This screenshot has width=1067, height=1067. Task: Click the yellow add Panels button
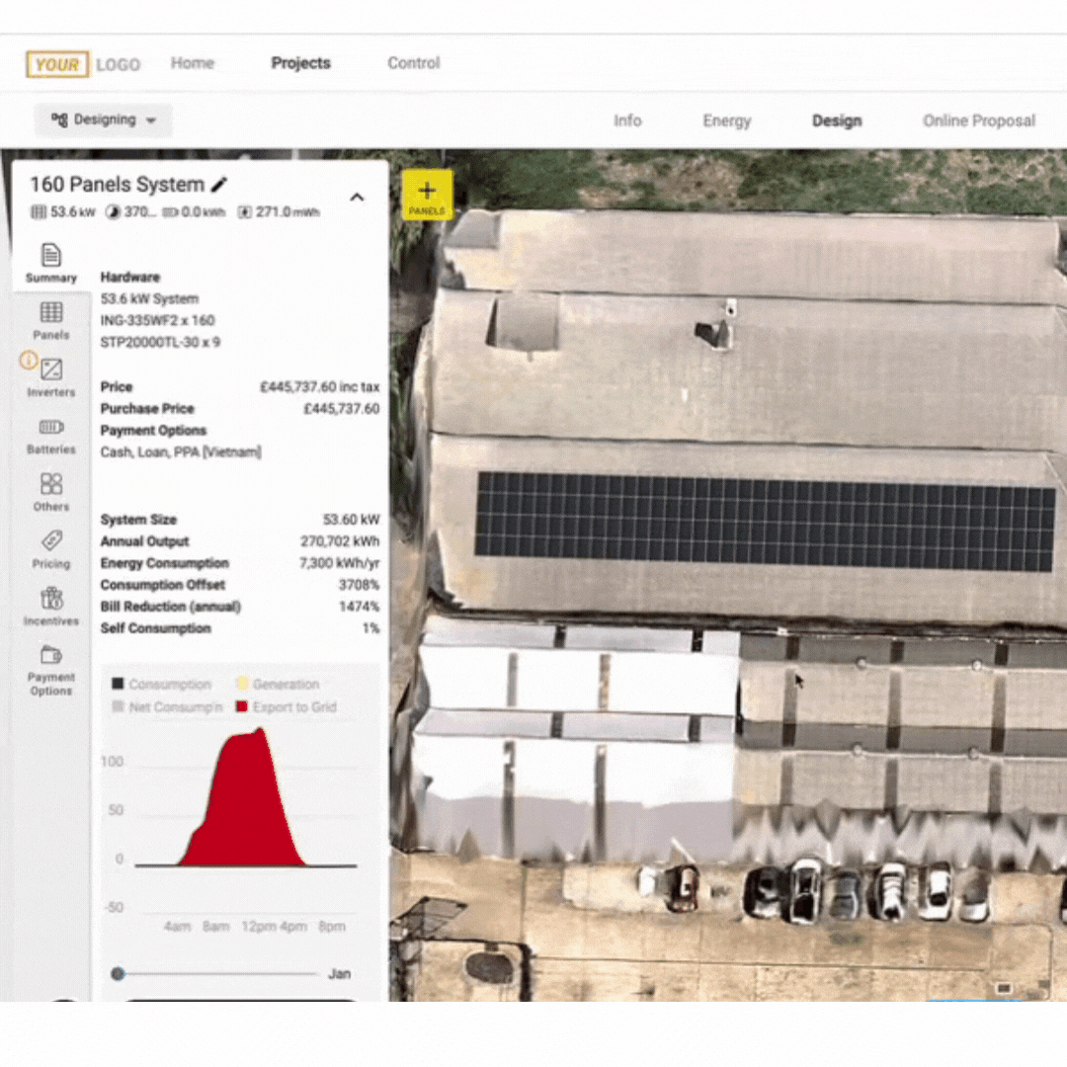(x=427, y=196)
